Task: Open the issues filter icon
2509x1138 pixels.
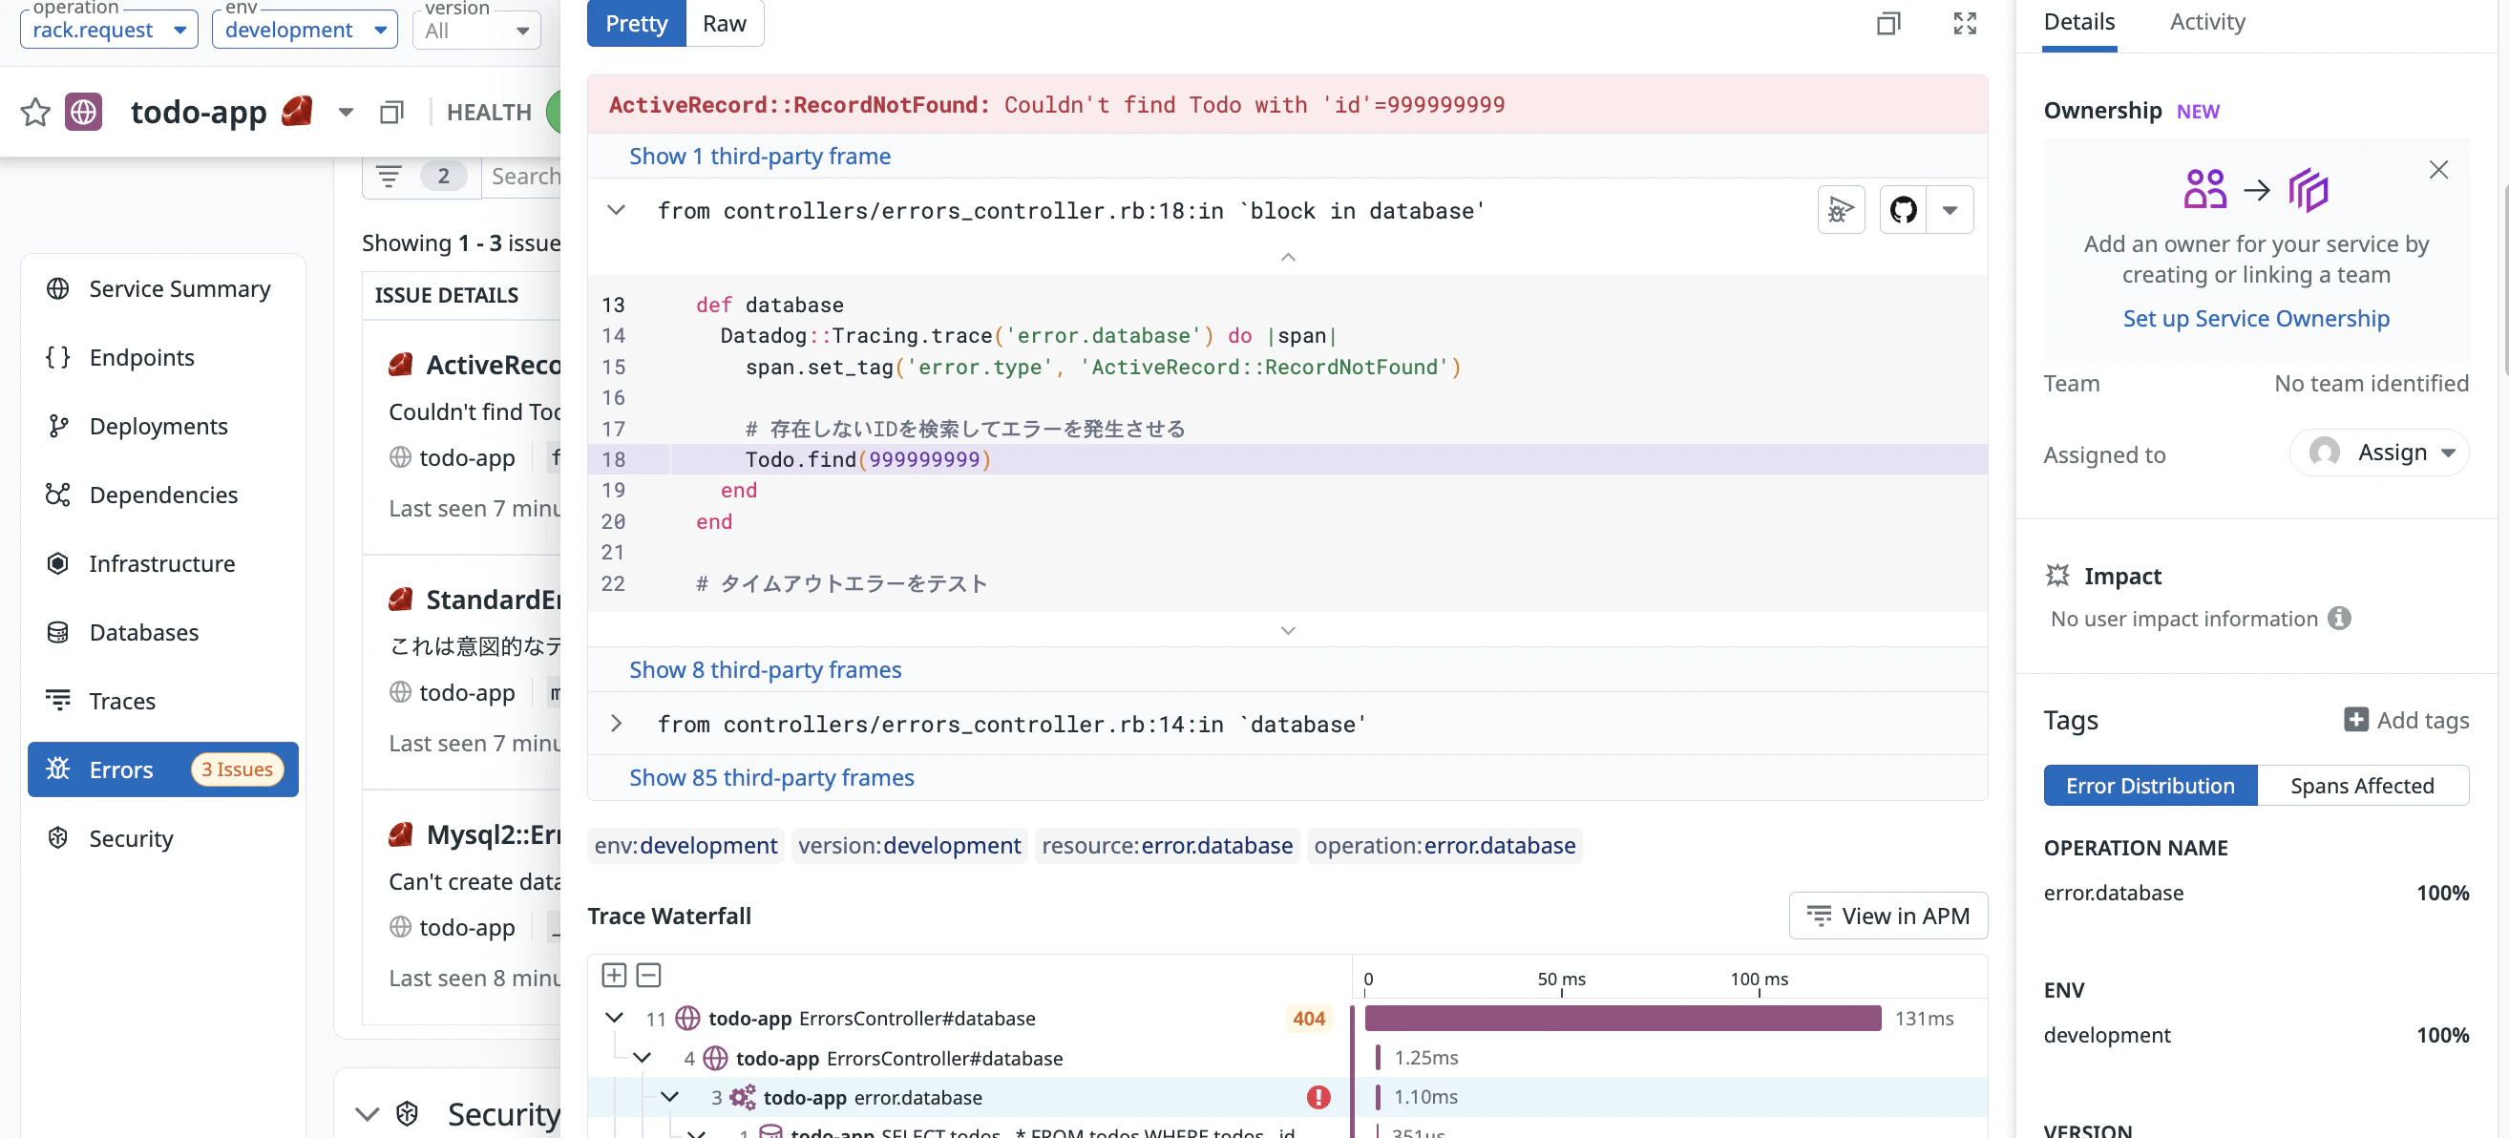Action: [390, 177]
